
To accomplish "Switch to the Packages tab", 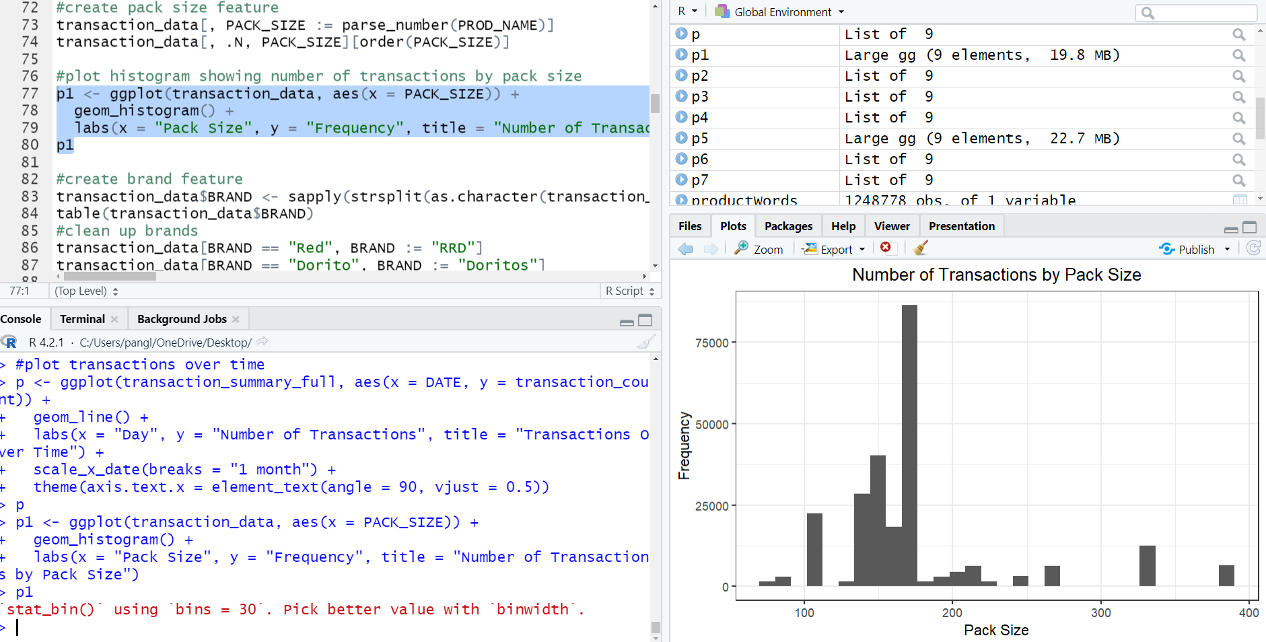I will (x=788, y=226).
